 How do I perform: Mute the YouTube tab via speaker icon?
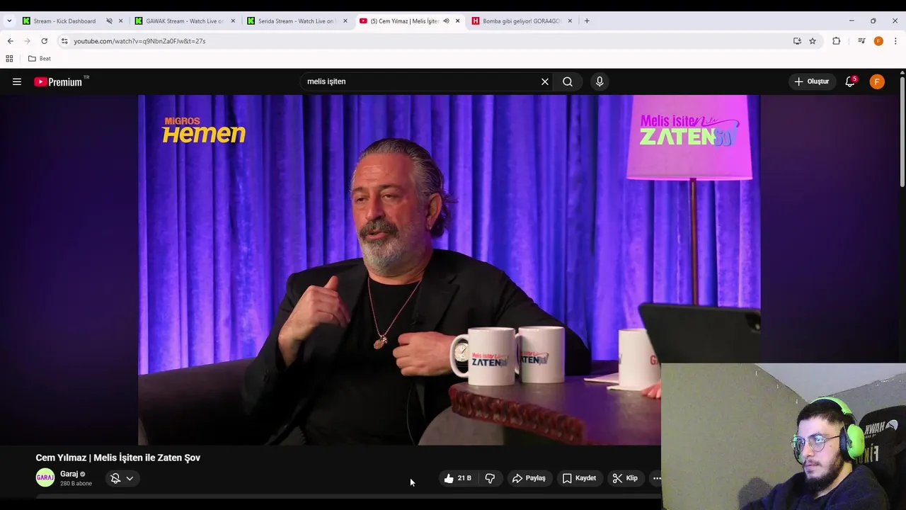pos(446,21)
